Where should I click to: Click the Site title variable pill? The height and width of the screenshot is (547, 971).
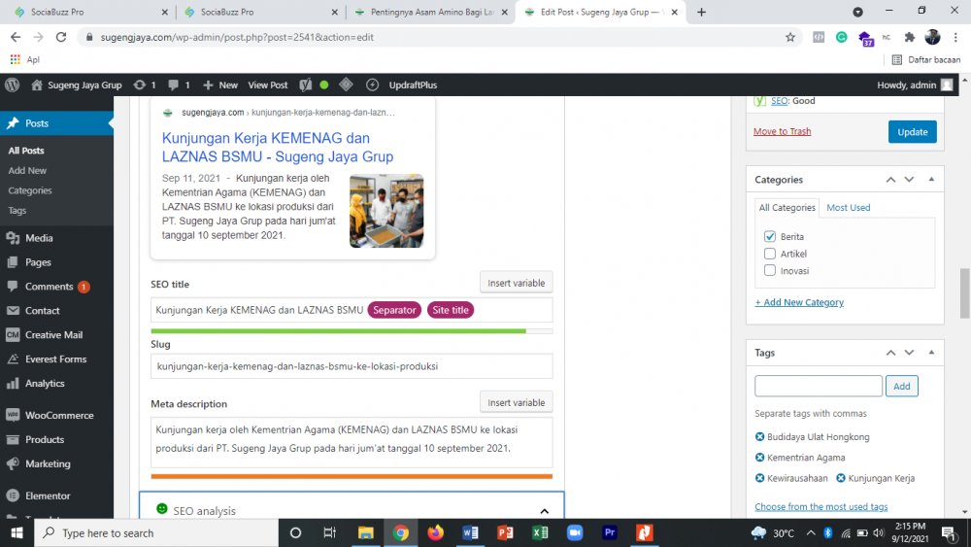point(451,310)
